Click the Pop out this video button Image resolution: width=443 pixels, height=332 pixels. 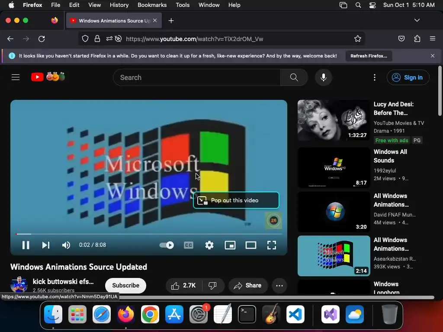coord(236,200)
